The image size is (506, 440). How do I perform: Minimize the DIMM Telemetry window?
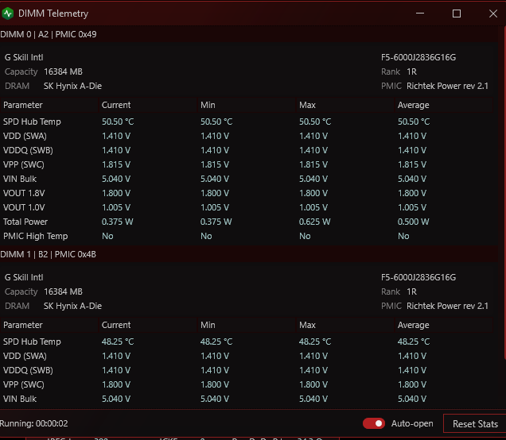click(420, 14)
